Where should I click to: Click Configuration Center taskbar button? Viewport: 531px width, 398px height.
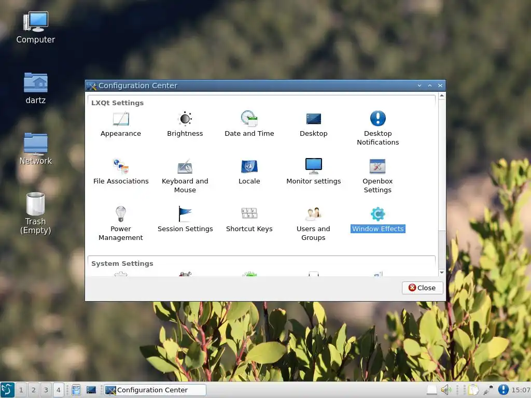tap(155, 390)
